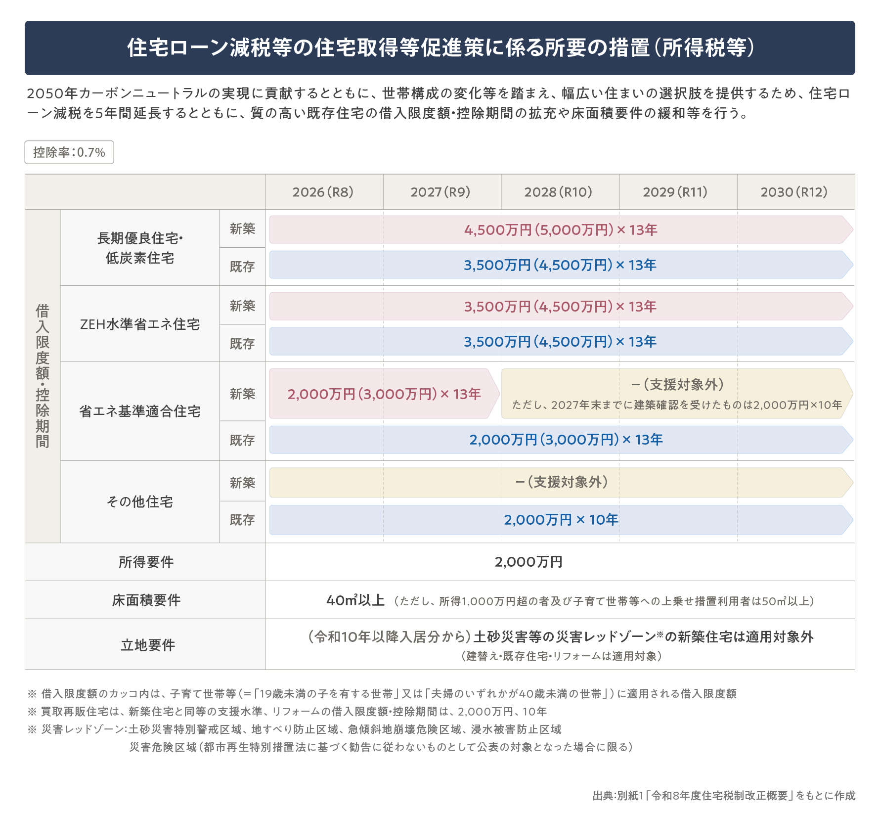Click 新築 cell in その他住宅 row

tap(242, 482)
